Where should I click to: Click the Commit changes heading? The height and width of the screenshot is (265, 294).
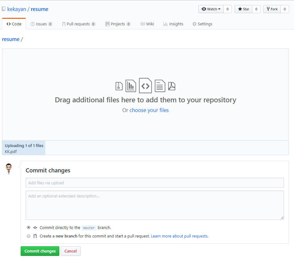[x=48, y=170]
